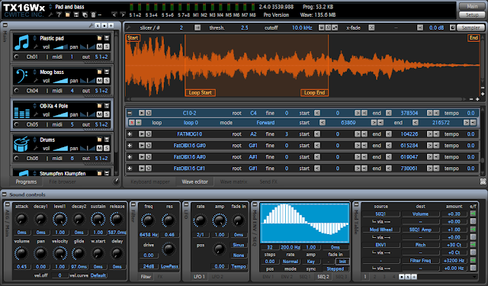The height and width of the screenshot is (286, 488).
Task: Click wrench icon on Drums slot
Action: [36, 148]
